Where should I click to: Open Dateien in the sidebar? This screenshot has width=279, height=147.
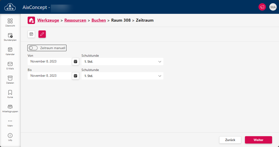[10, 80]
